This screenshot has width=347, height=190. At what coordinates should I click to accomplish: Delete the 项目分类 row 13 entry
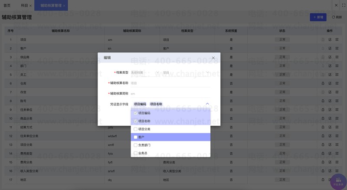coord(323,144)
